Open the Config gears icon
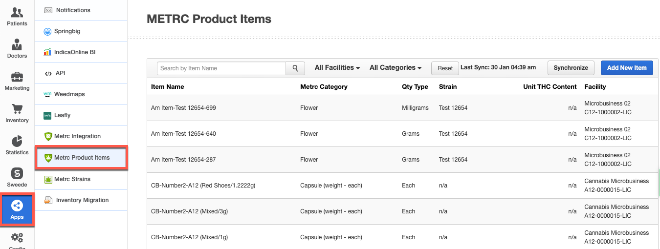This screenshot has width=660, height=249. [x=17, y=238]
